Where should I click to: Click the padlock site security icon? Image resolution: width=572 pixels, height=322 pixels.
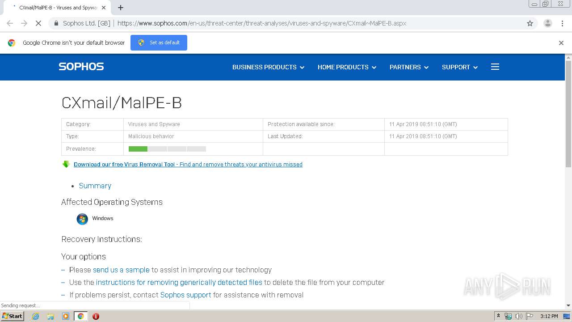(x=56, y=23)
